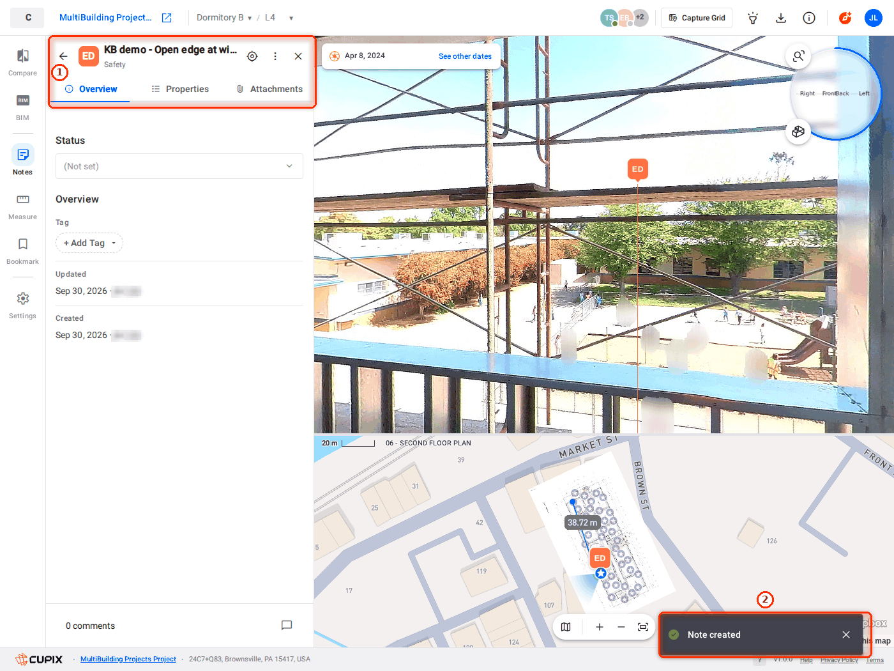Open the info icon in header
The height and width of the screenshot is (671, 894).
[x=809, y=18]
